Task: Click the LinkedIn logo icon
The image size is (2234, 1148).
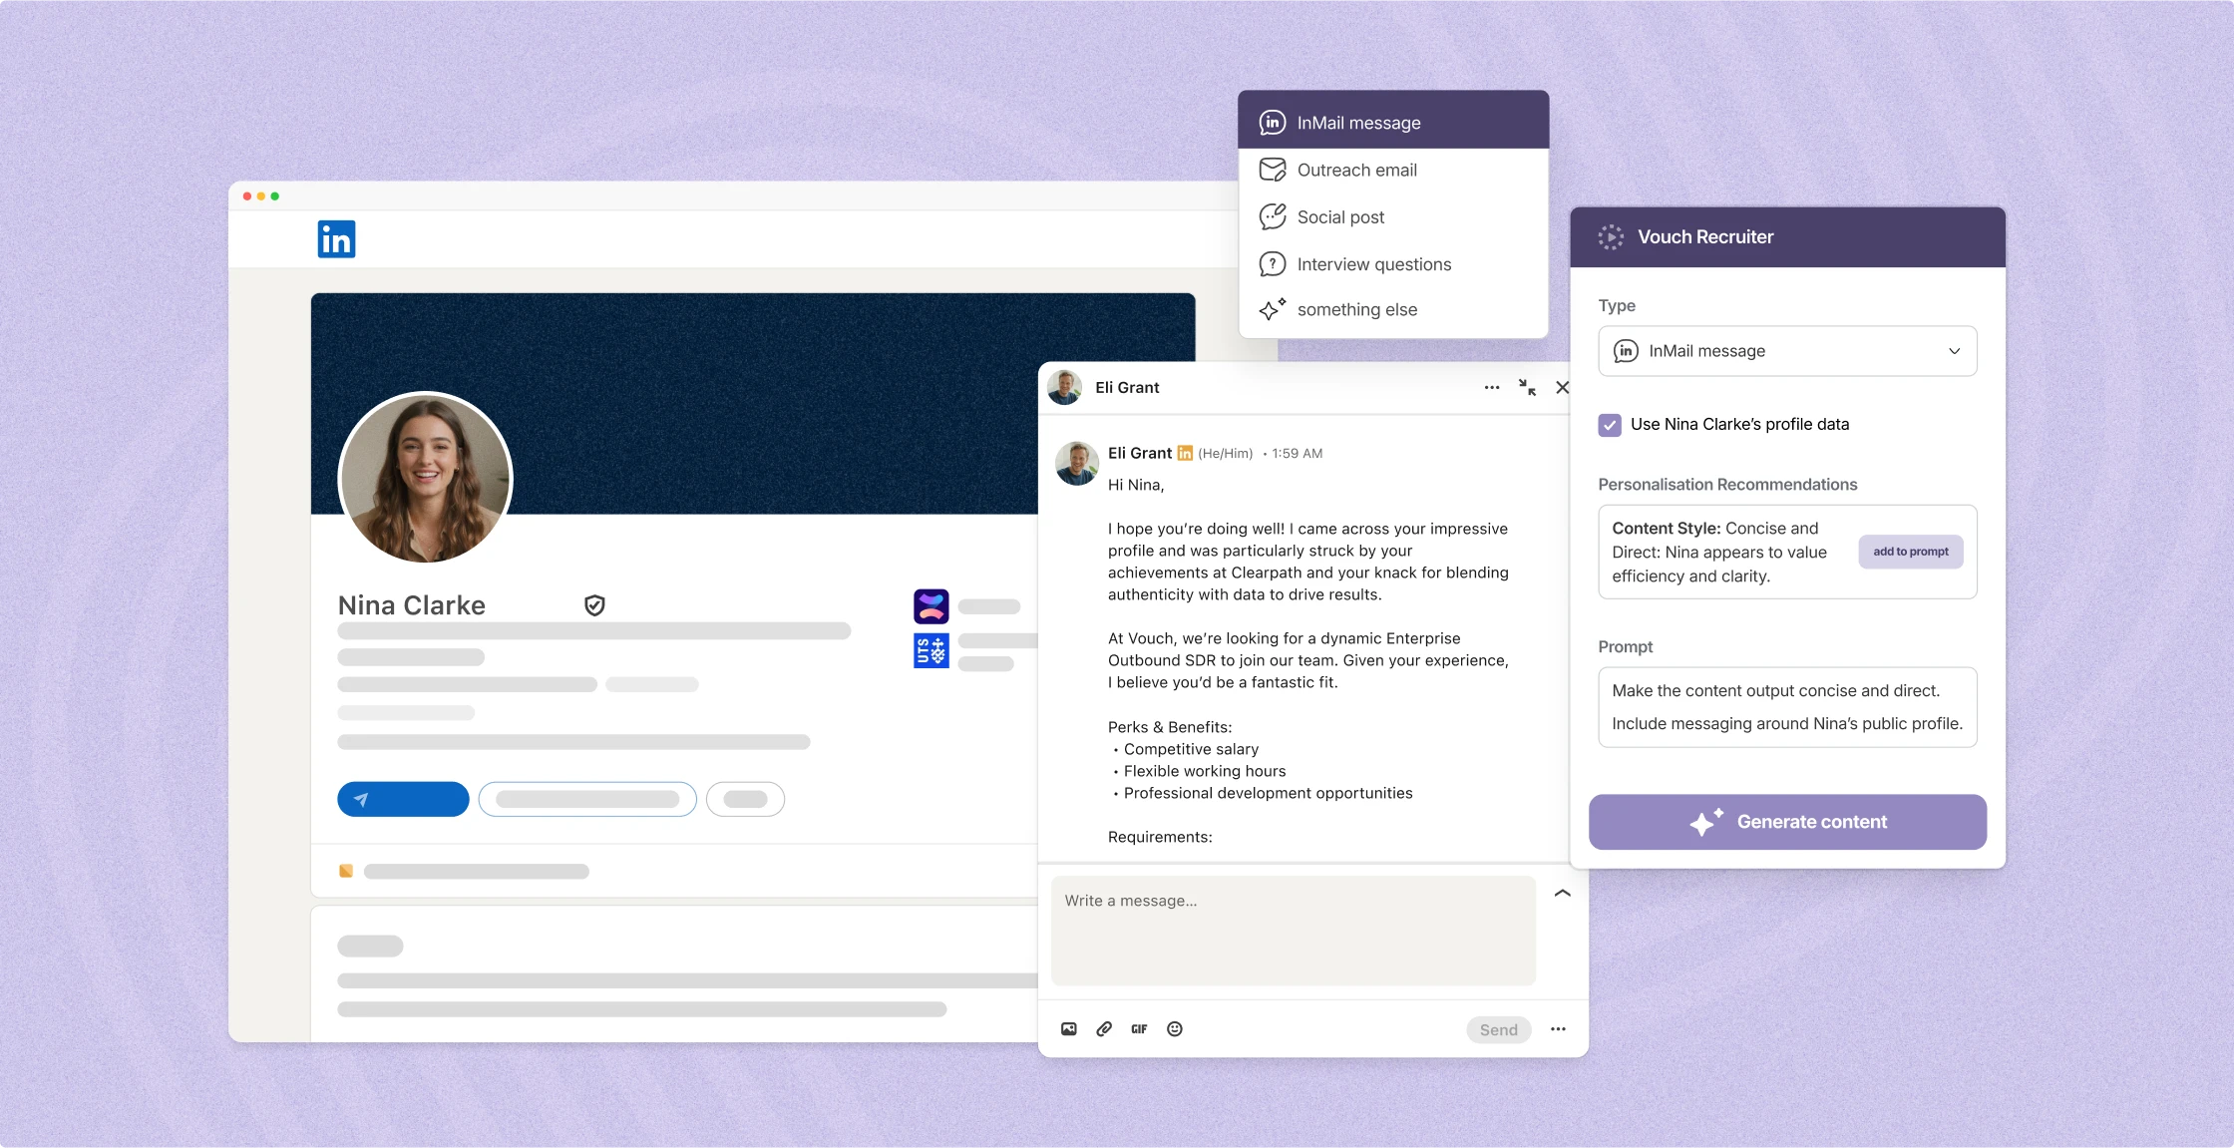Action: [x=336, y=239]
